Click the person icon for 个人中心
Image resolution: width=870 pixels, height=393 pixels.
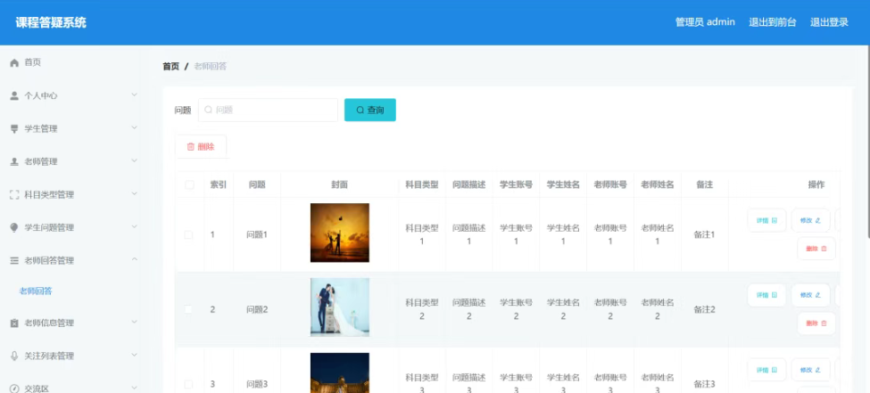pyautogui.click(x=14, y=96)
